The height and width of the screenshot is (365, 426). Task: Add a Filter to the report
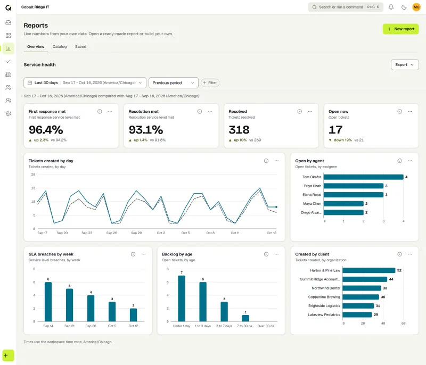pyautogui.click(x=210, y=83)
